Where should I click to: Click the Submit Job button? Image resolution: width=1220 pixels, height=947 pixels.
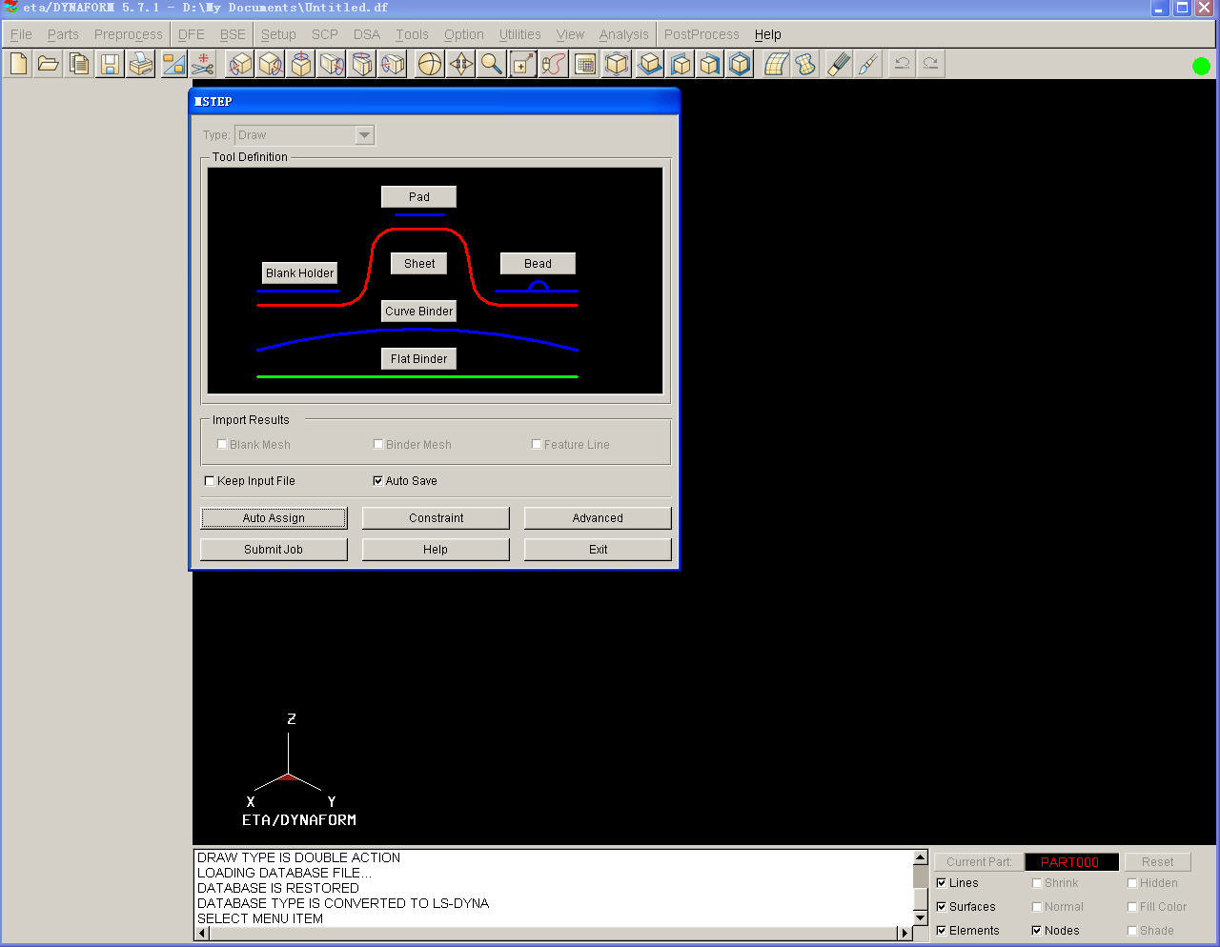[274, 550]
